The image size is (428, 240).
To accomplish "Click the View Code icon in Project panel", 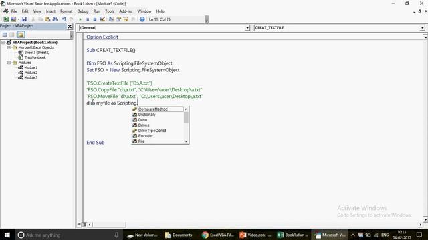I will pos(5,35).
